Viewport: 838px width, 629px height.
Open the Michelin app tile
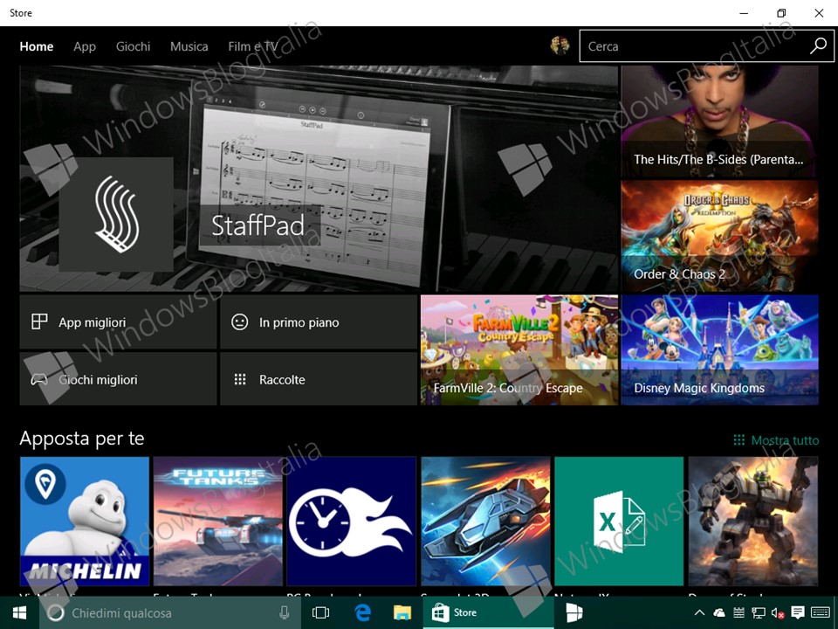85,521
